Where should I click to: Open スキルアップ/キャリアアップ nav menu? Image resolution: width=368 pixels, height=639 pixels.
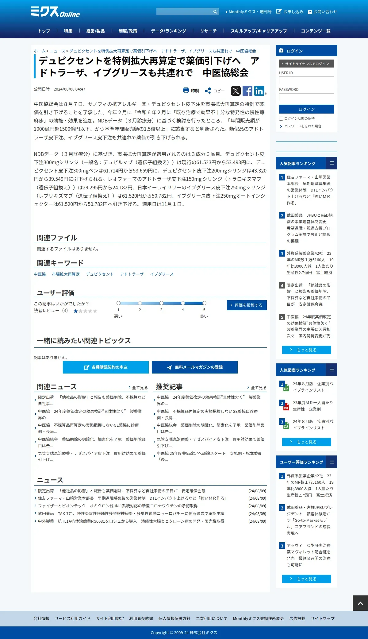pyautogui.click(x=259, y=31)
